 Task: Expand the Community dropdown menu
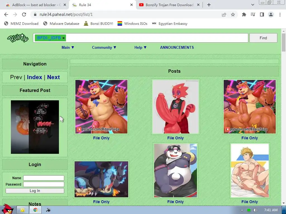(x=104, y=47)
